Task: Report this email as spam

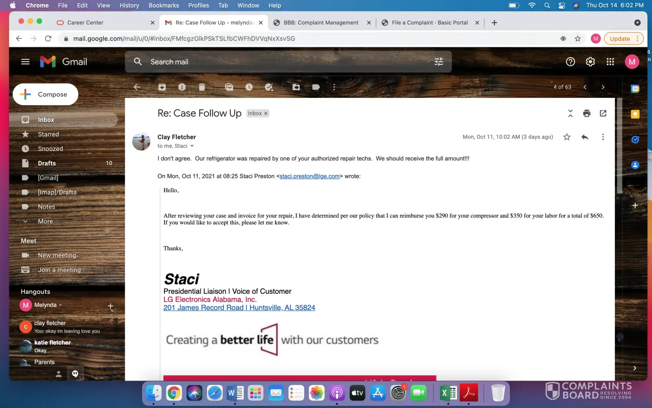Action: 182,87
